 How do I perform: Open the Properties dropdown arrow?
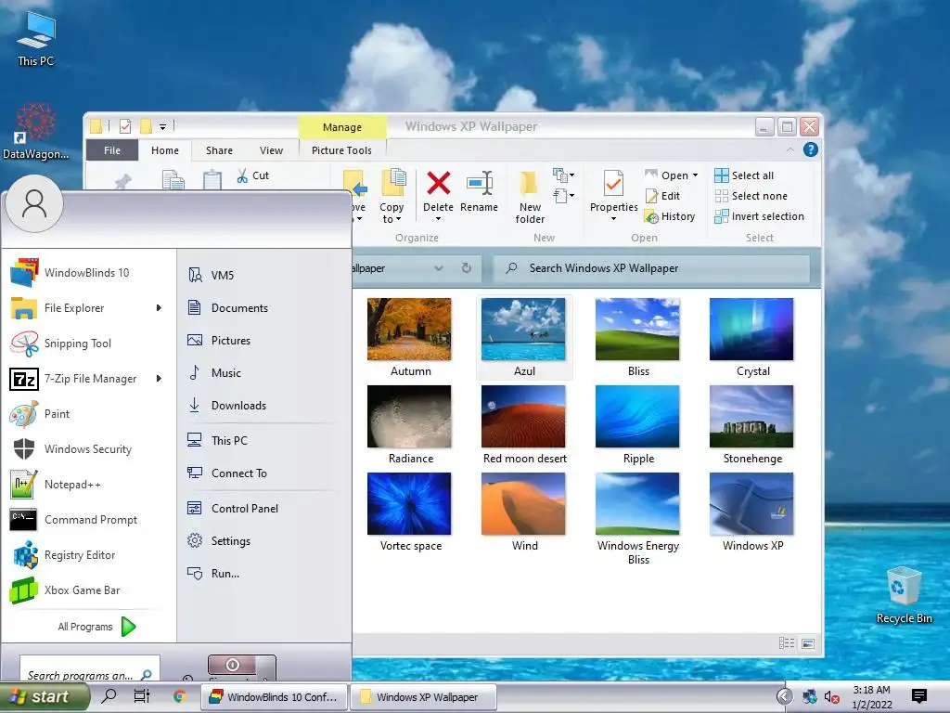point(613,219)
